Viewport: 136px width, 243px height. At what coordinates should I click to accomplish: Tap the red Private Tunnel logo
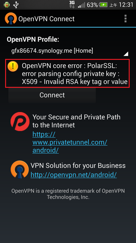(20, 122)
